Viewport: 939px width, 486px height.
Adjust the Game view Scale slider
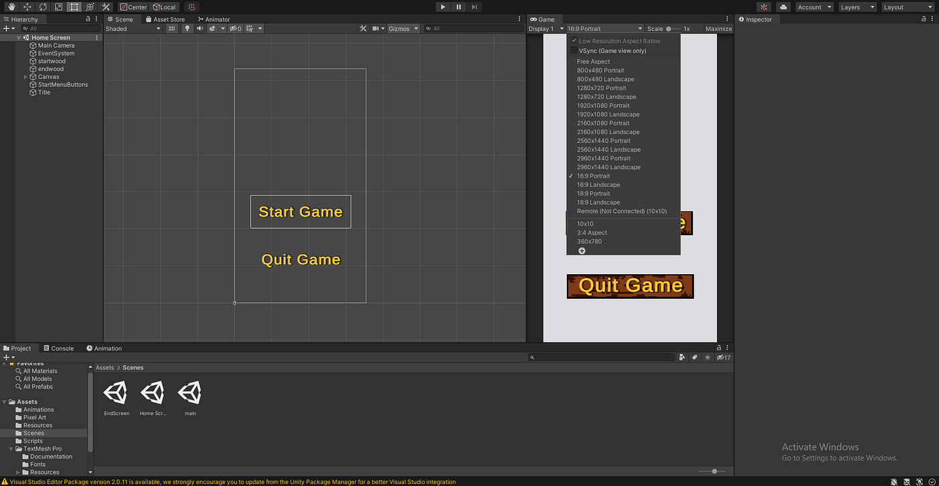(x=673, y=29)
